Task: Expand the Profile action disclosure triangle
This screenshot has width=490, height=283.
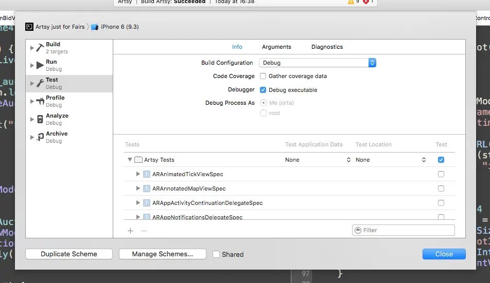Action: (32, 101)
